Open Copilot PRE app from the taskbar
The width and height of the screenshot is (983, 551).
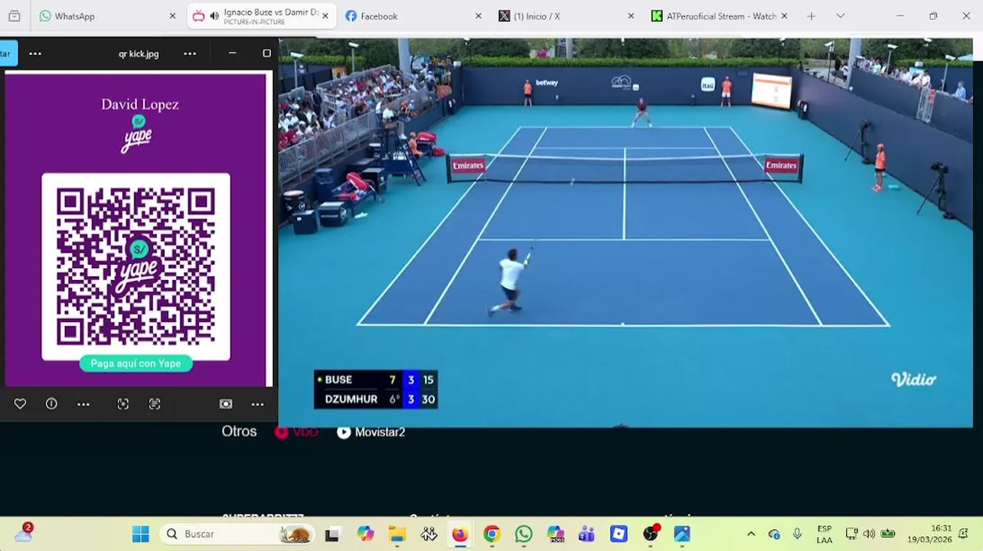point(555,533)
